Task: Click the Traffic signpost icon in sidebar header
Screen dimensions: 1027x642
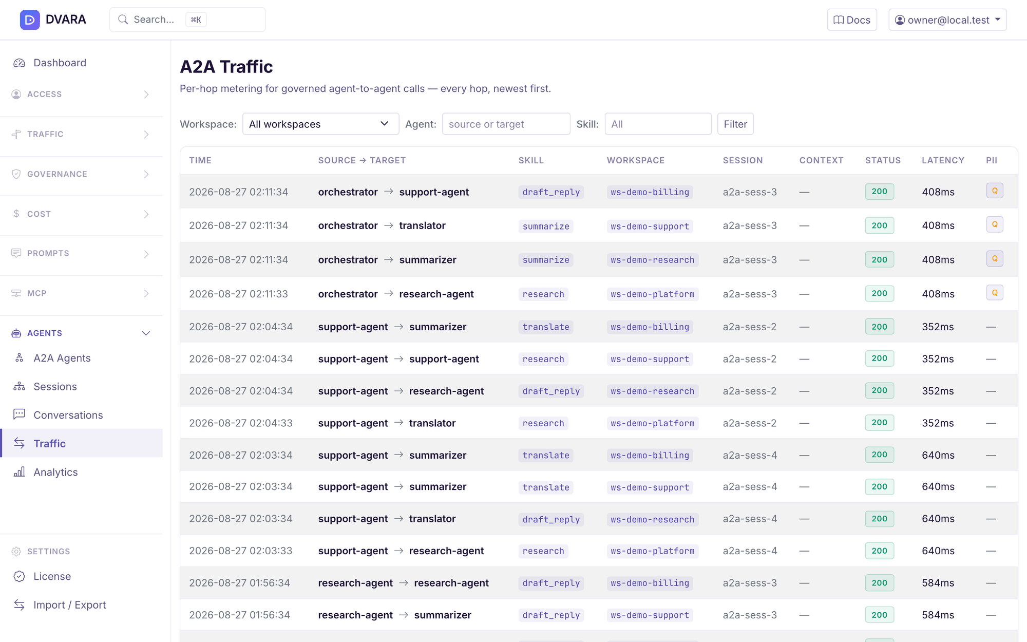Action: (16, 134)
